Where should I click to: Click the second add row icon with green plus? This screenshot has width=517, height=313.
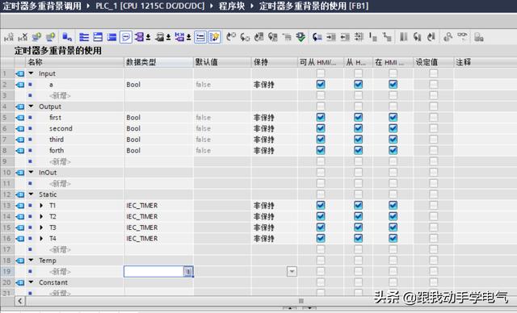tap(50, 37)
